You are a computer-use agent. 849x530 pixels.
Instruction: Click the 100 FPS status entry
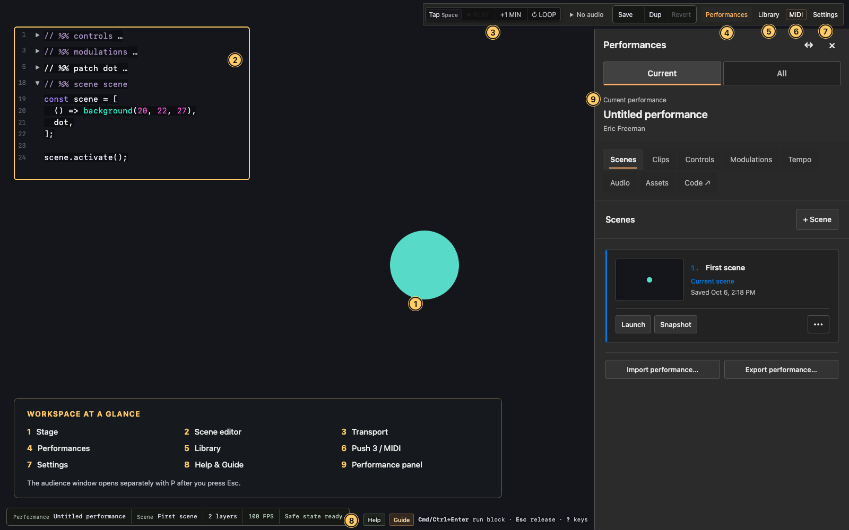tap(261, 517)
